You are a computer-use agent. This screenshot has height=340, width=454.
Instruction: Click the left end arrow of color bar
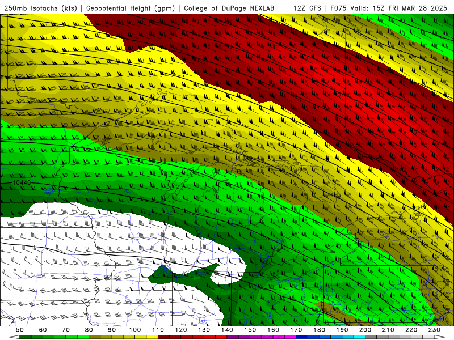coord(14,337)
